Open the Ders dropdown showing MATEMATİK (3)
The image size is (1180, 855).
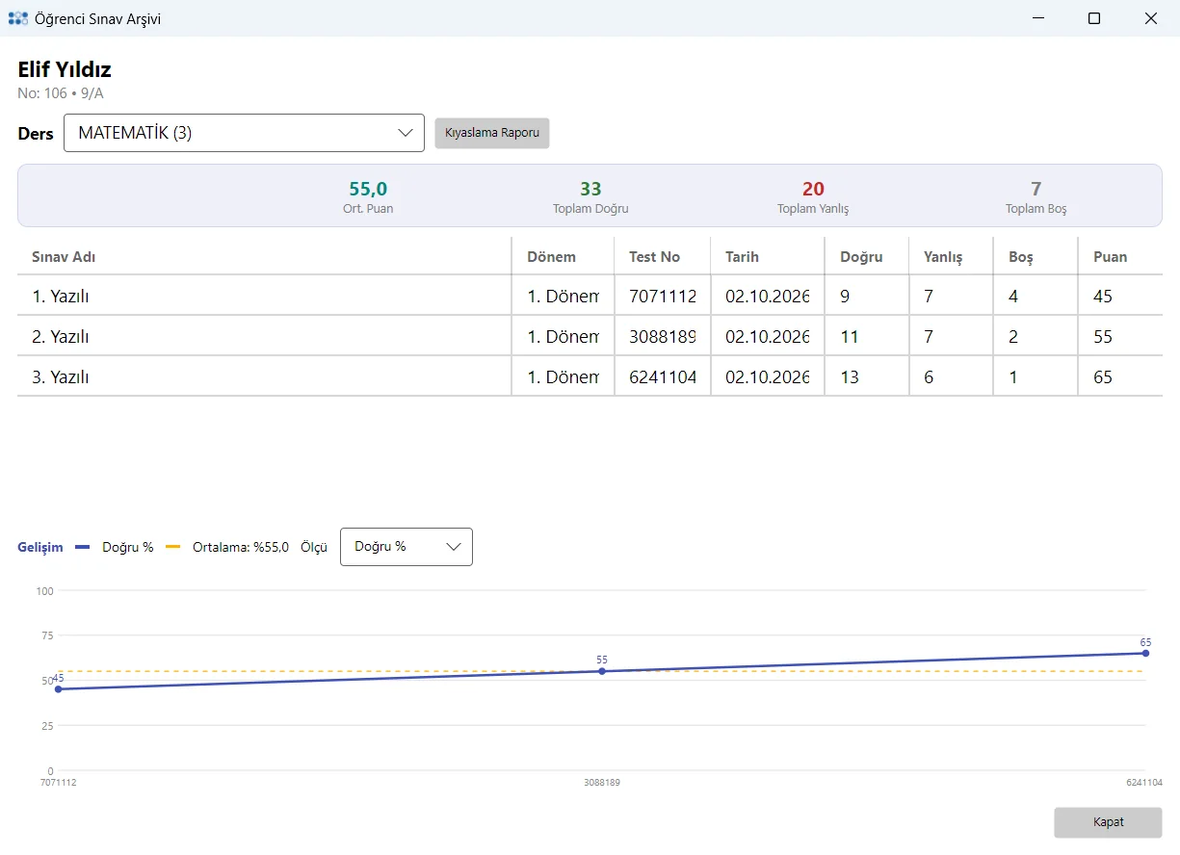[244, 133]
